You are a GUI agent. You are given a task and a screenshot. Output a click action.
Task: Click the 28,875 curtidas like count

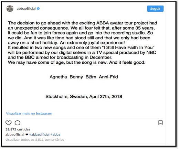(18, 129)
